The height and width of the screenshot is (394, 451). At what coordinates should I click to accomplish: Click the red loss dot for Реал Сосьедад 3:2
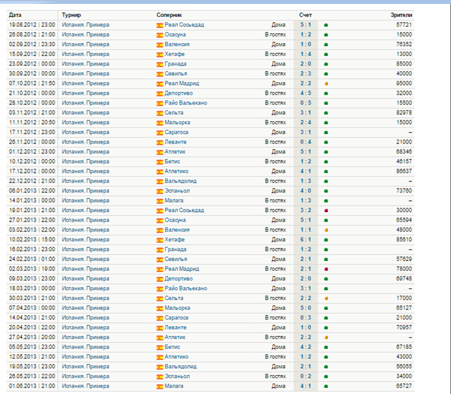(x=326, y=211)
